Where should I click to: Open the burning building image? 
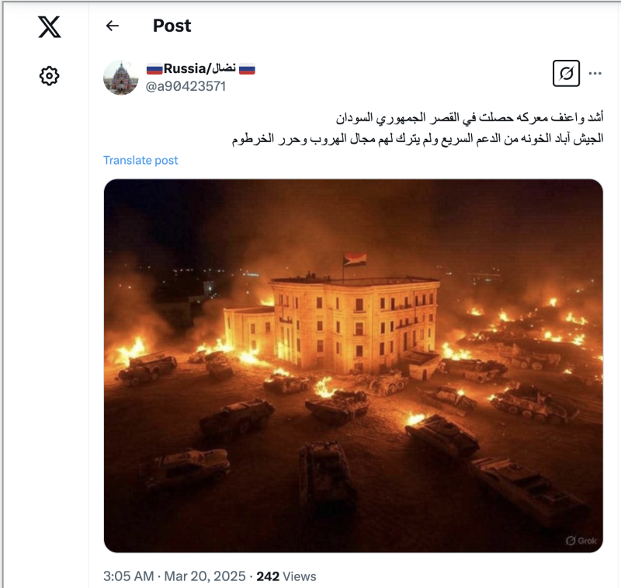tap(353, 366)
